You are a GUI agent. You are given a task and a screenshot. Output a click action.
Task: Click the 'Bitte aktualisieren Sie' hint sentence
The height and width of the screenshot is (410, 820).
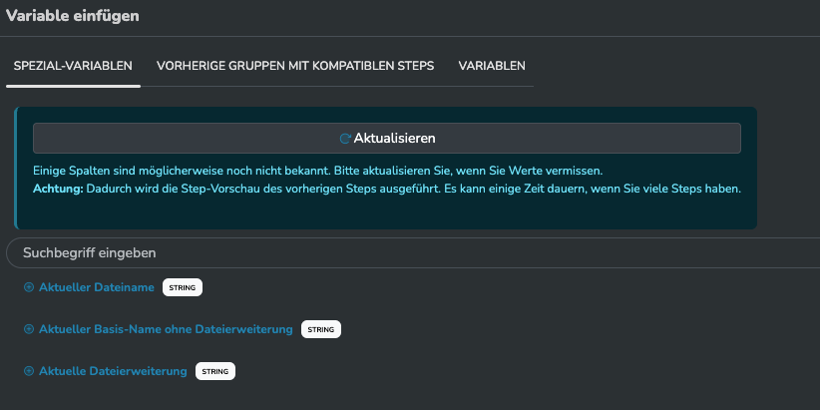pyautogui.click(x=479, y=171)
